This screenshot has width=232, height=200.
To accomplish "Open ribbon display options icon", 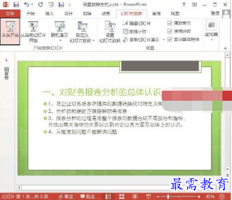I will point(194,5).
